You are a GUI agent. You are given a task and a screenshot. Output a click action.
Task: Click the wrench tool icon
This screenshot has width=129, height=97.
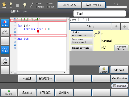point(31,5)
